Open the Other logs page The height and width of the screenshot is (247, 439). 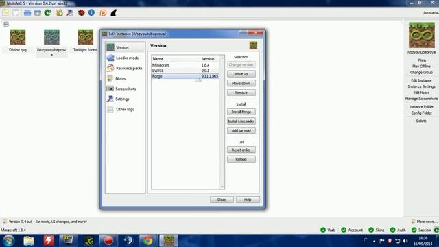[125, 109]
